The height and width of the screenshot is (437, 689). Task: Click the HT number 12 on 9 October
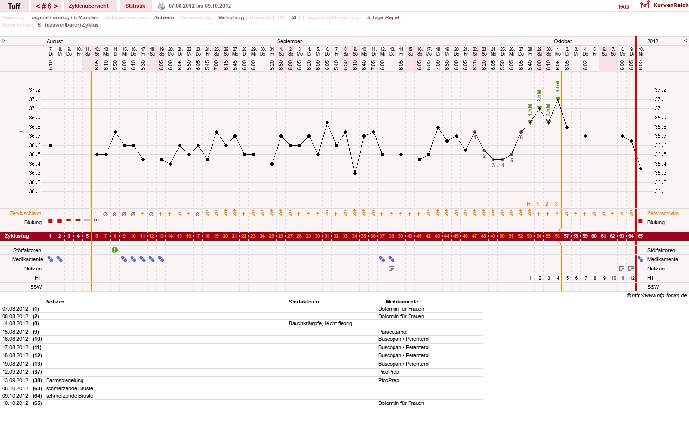tap(632, 278)
